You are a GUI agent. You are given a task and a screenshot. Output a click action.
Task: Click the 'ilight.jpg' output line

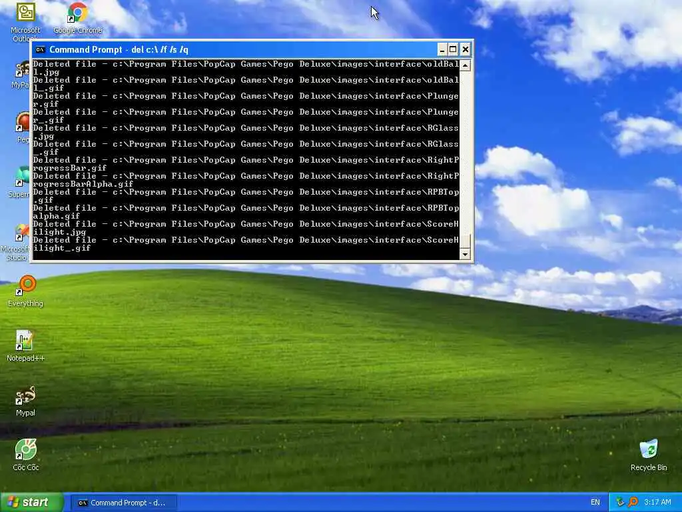click(59, 232)
